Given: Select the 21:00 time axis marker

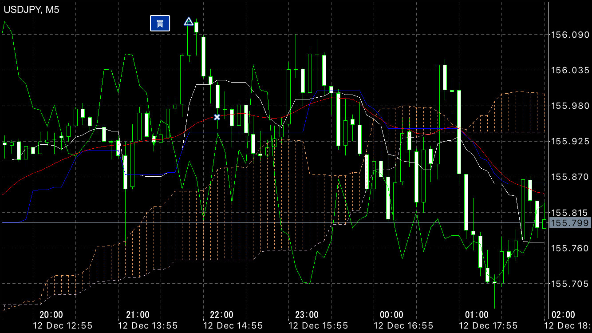Looking at the screenshot, I should tap(138, 315).
